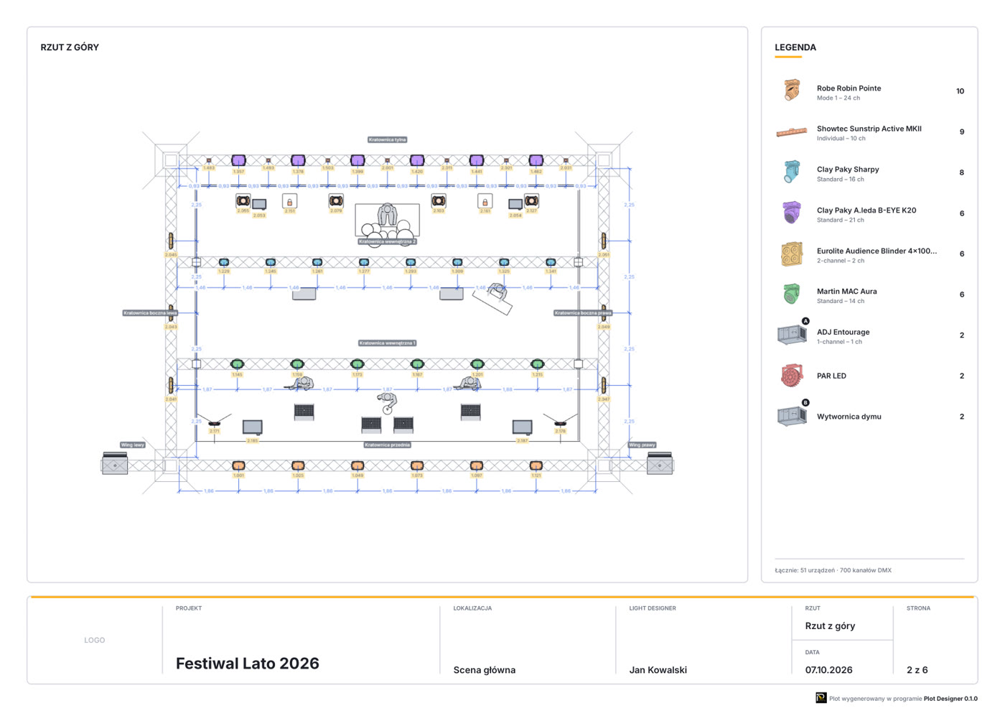Click the Sunstrip fixture labeled 2.045

point(171,241)
